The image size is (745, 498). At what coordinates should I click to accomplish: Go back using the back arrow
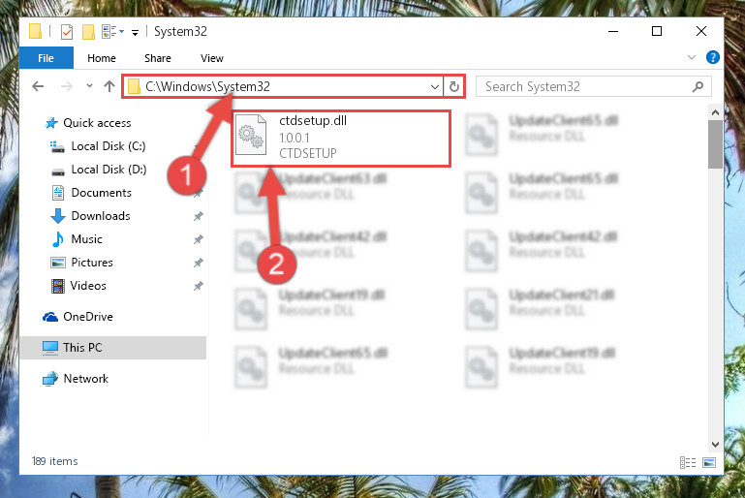pos(38,86)
